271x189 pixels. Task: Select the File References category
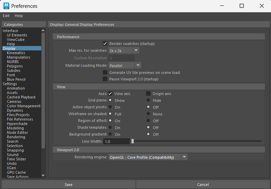click(20, 119)
